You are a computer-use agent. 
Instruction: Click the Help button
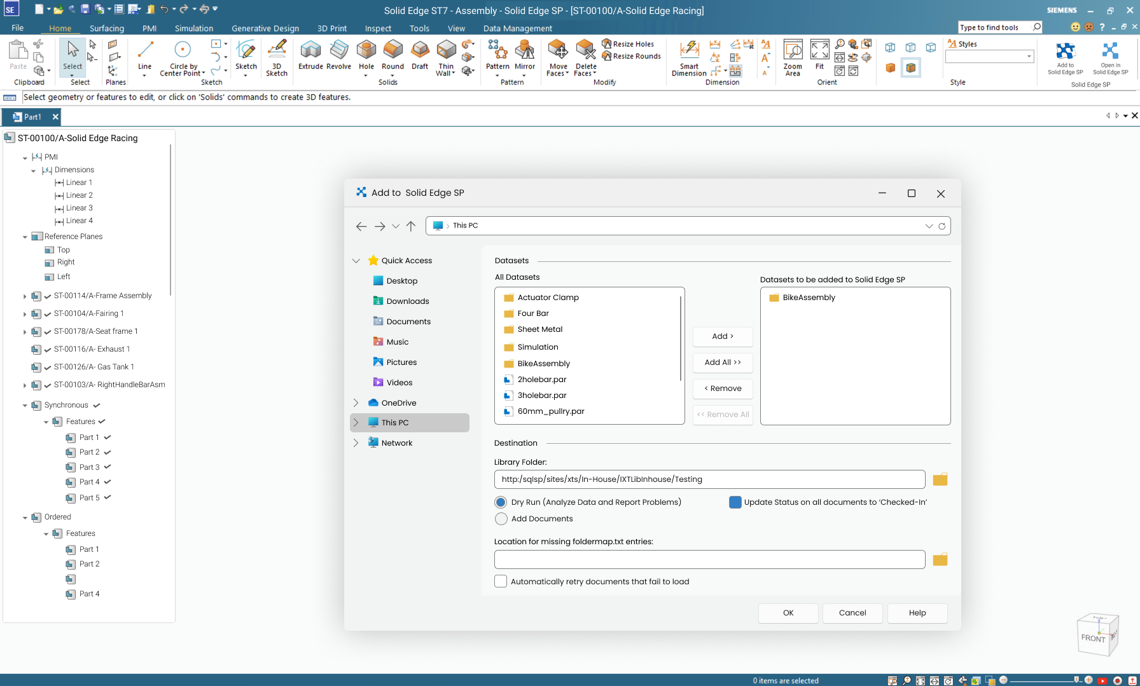[x=917, y=613]
